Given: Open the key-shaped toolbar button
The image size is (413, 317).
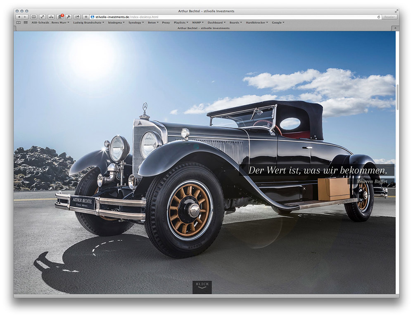Looking at the screenshot, I should pos(69,17).
